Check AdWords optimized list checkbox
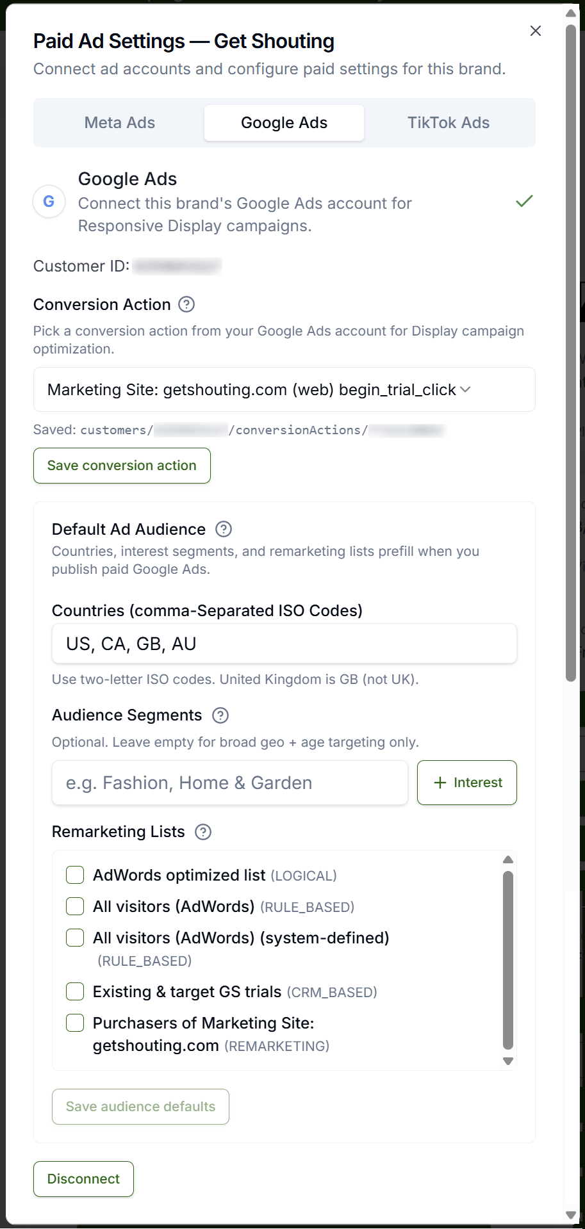 (x=75, y=875)
